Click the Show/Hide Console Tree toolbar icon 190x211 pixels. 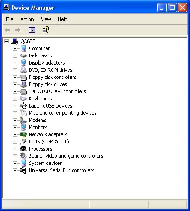coord(32,30)
